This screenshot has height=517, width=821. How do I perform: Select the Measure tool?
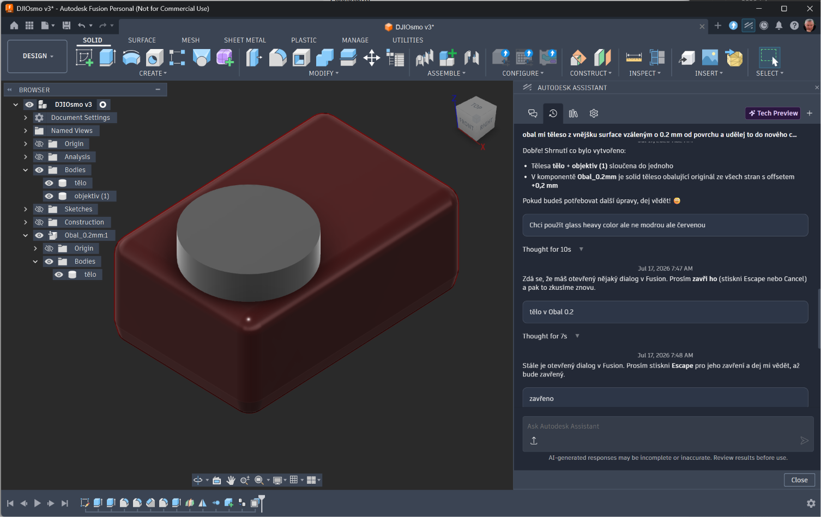click(633, 57)
